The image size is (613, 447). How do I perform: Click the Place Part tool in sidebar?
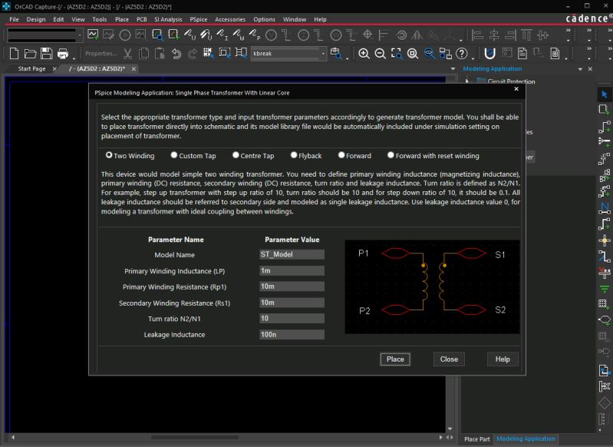pyautogui.click(x=605, y=110)
